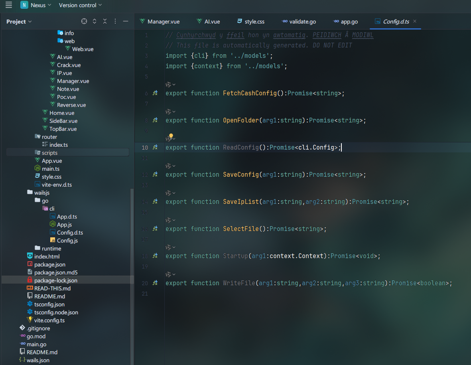471x365 pixels.
Task: Open App.vue from the project tree
Action: tap(48, 161)
